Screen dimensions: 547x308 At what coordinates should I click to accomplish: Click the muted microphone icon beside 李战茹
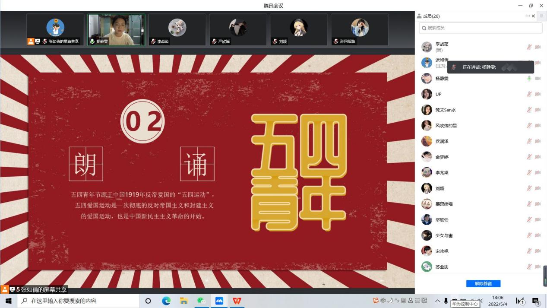[x=529, y=47]
